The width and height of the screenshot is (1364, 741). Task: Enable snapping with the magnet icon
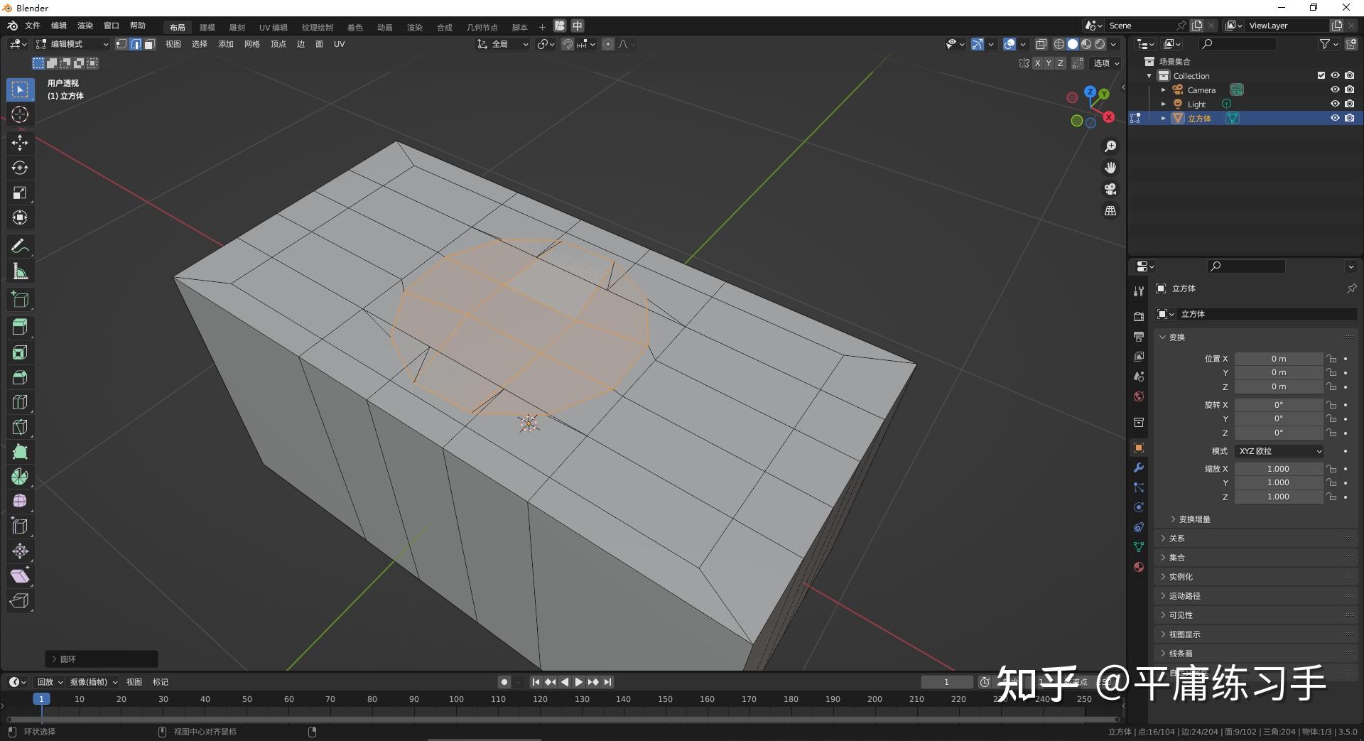pos(568,44)
